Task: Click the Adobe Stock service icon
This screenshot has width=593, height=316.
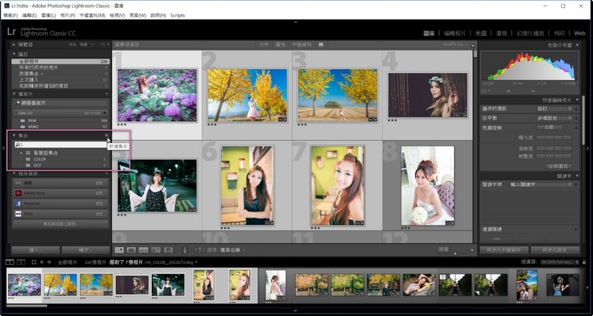Action: click(18, 193)
